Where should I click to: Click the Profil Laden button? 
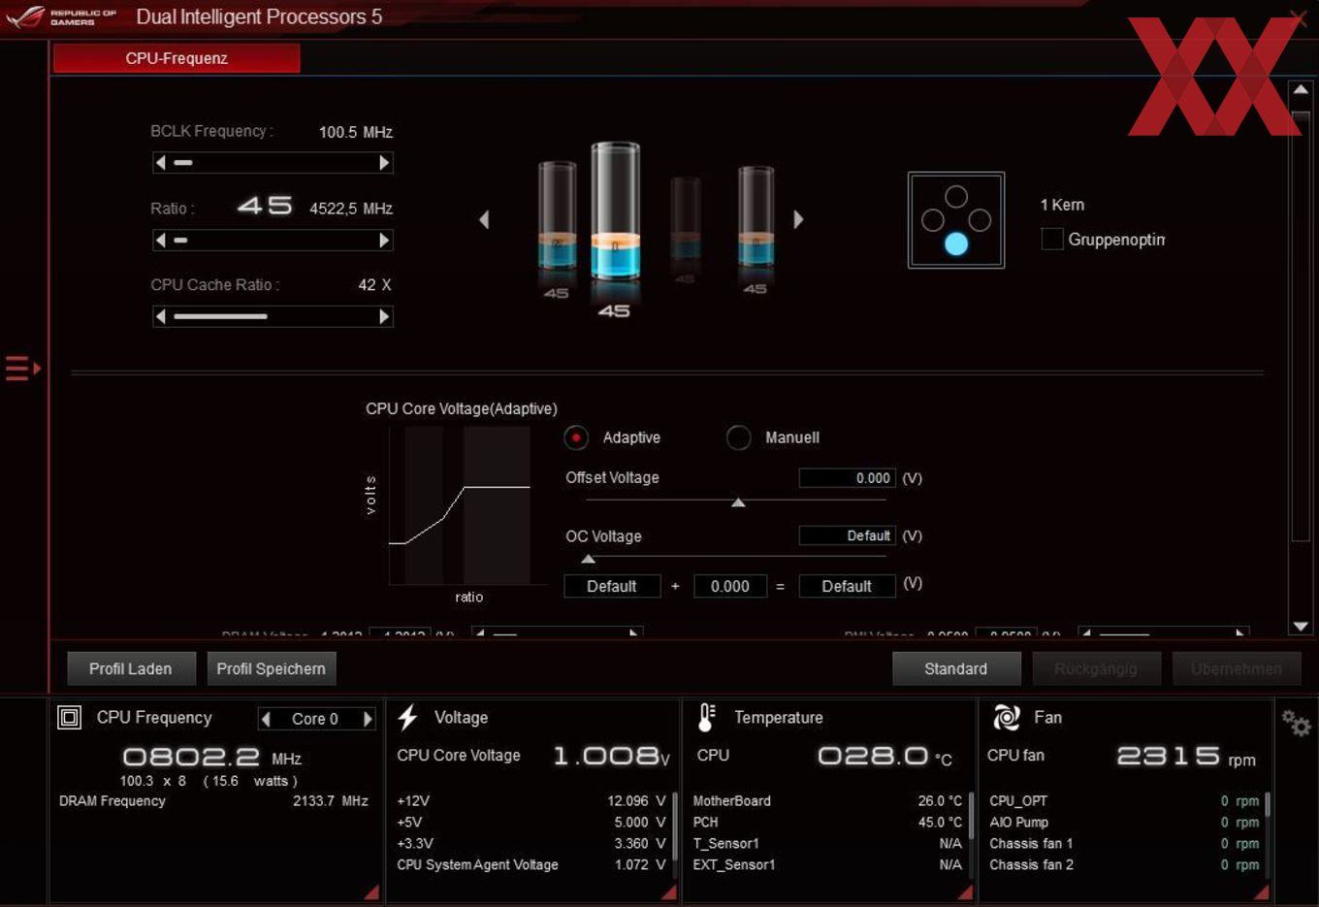131,668
